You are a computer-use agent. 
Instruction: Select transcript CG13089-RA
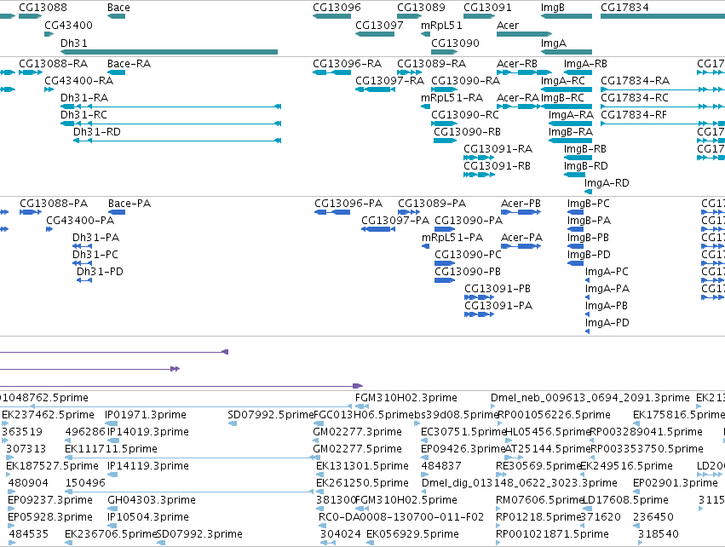click(409, 72)
